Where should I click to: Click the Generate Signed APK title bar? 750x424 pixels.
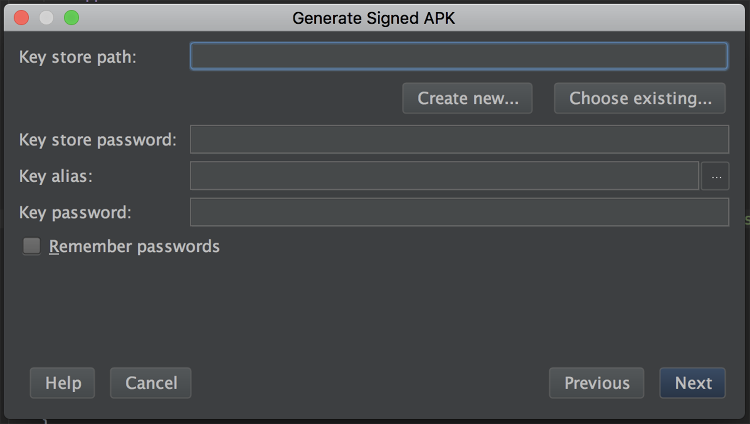(x=373, y=18)
